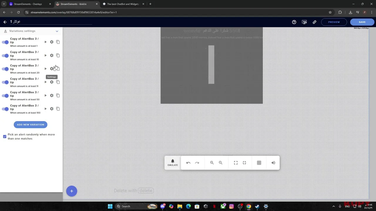The image size is (376, 211).
Task: Open browser extensions puzzle icon
Action: pyautogui.click(x=340, y=12)
